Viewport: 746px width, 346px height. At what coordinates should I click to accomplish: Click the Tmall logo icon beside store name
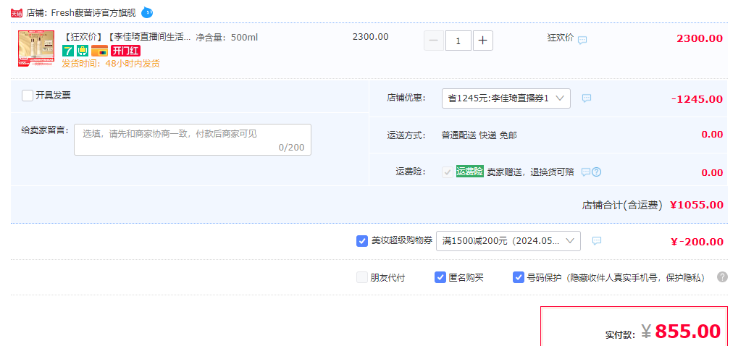[17, 13]
